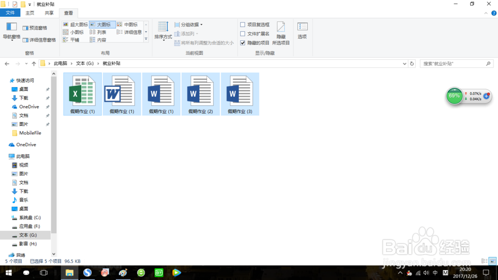The width and height of the screenshot is (498, 280).
Task: Open 网络 in the navigation pane
Action: 20,255
